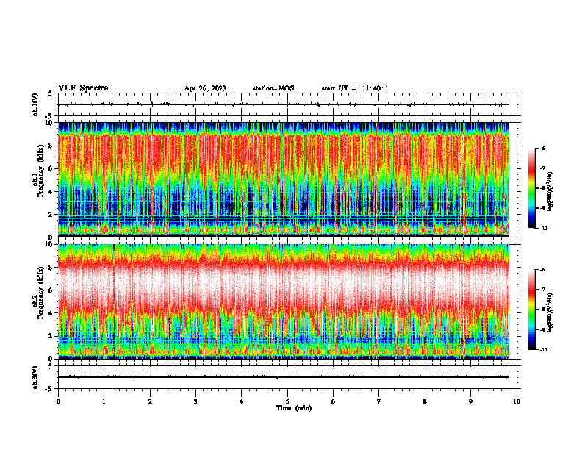Click the 'station=MOS' header label
The image size is (582, 450).
coord(273,88)
